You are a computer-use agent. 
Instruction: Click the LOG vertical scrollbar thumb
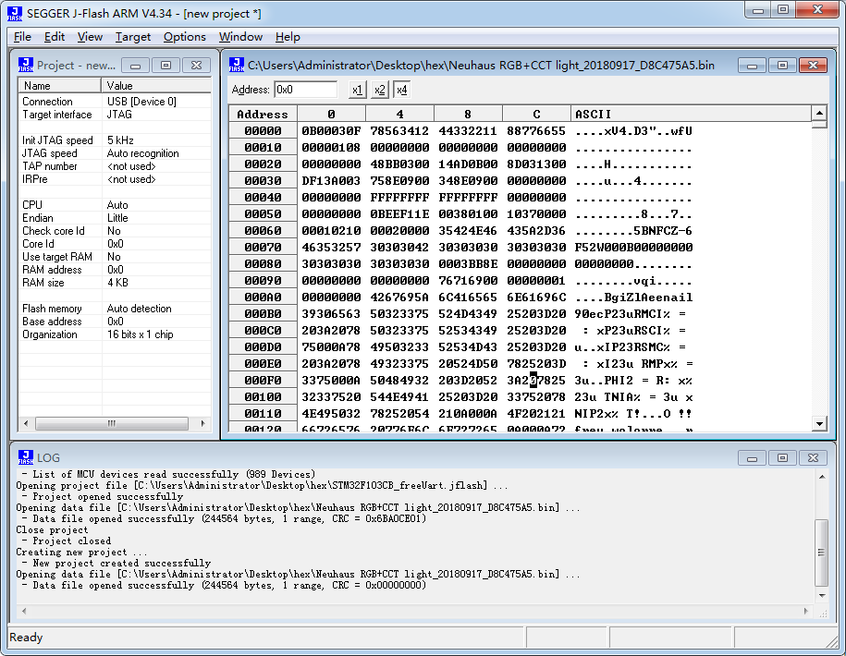click(x=821, y=552)
